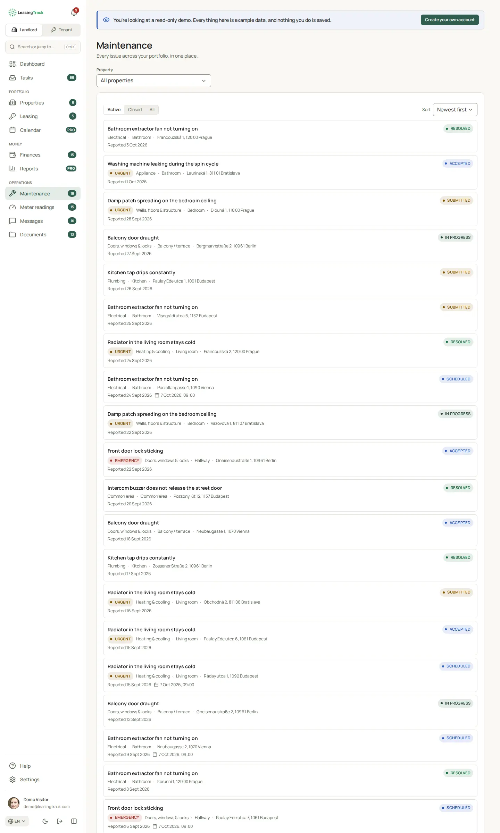
Task: Open Kitchen tap drips issue at Zossener Straße 2
Action: (x=290, y=565)
